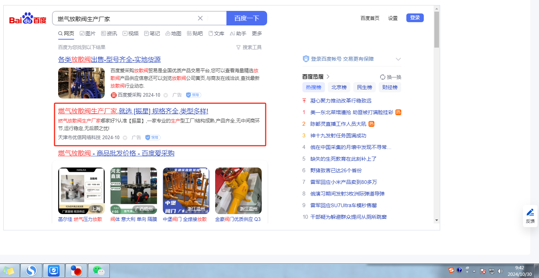Open the blue valve thumbnail in first result

pyautogui.click(x=81, y=83)
